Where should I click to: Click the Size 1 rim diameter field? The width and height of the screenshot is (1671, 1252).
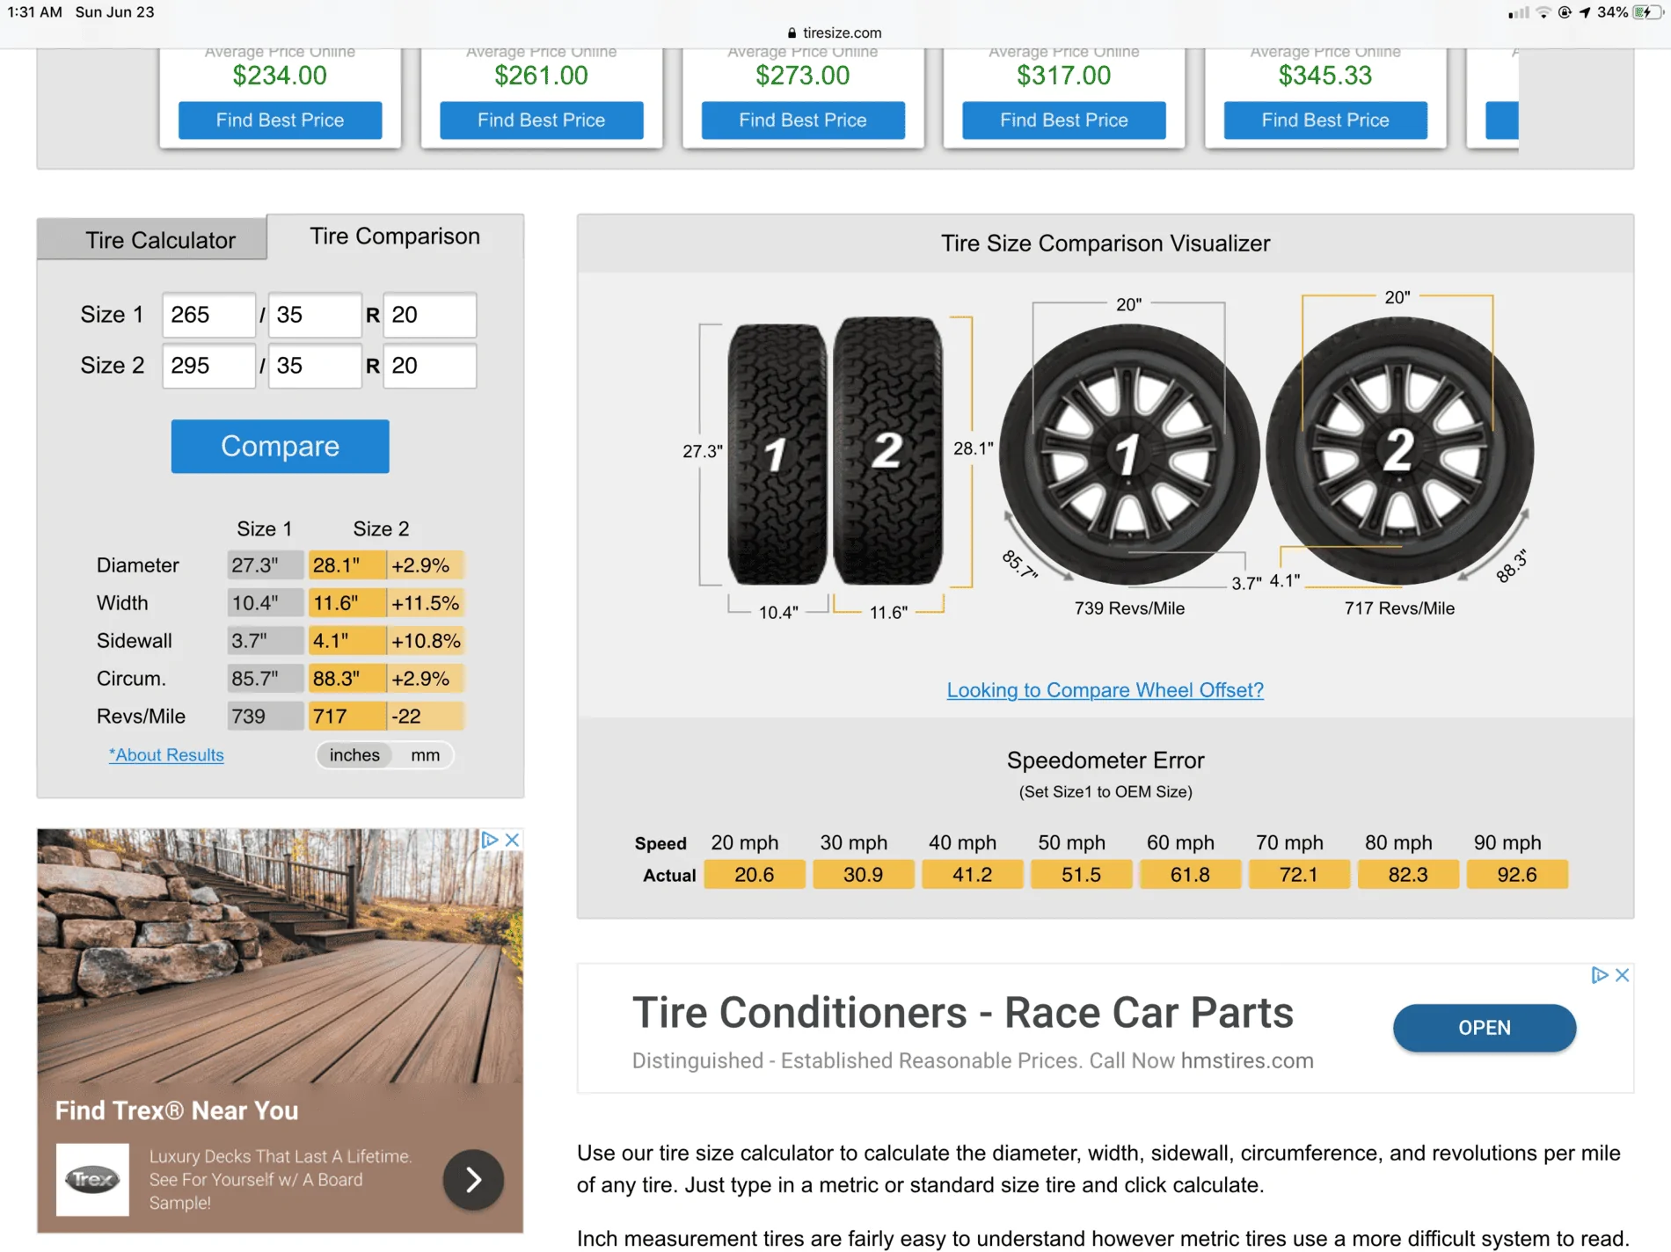pyautogui.click(x=430, y=315)
